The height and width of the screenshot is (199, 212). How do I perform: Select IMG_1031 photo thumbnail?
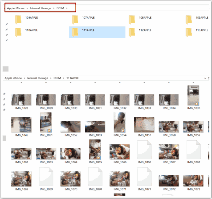tap(95, 100)
